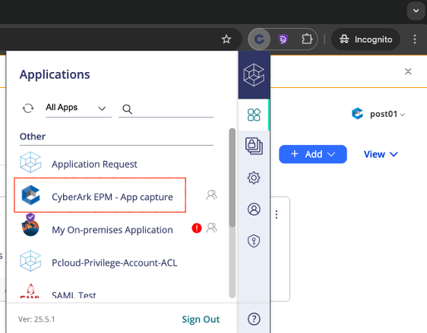Click the help question mark icon
The height and width of the screenshot is (333, 427).
pyautogui.click(x=254, y=319)
